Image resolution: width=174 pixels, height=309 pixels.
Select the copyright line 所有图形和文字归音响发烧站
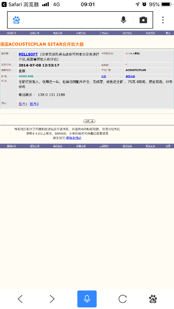pyautogui.click(x=67, y=129)
